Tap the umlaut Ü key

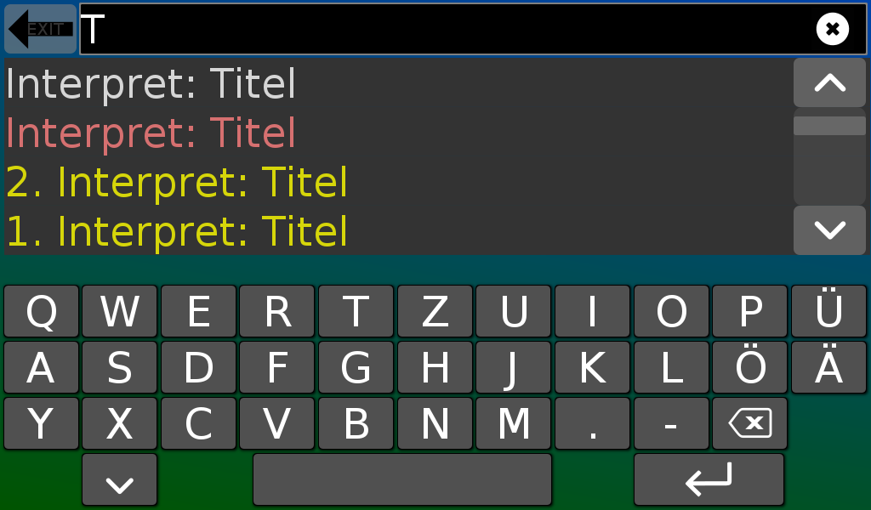point(828,310)
